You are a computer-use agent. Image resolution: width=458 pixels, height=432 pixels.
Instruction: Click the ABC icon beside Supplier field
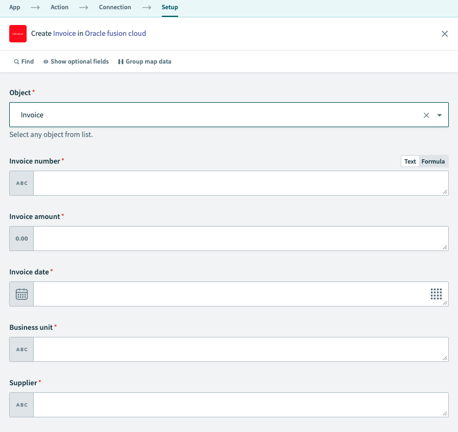point(21,405)
